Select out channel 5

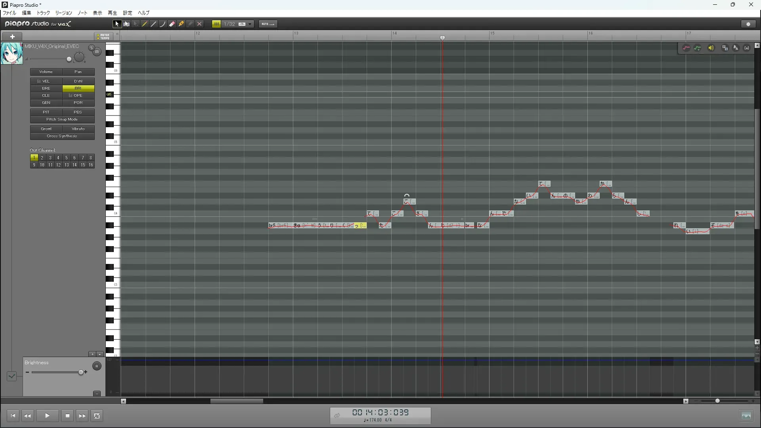66,158
